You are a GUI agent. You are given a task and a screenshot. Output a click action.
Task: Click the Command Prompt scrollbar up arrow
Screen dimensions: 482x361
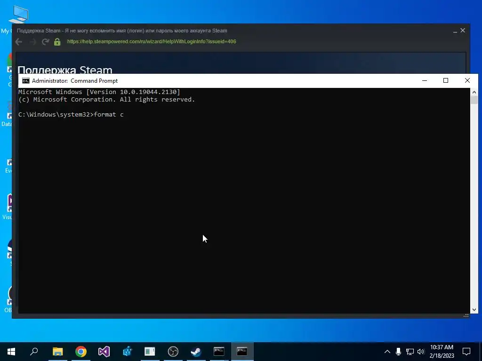(x=474, y=92)
